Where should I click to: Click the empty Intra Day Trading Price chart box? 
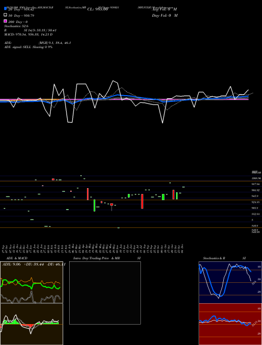pyautogui.click(x=105, y=293)
